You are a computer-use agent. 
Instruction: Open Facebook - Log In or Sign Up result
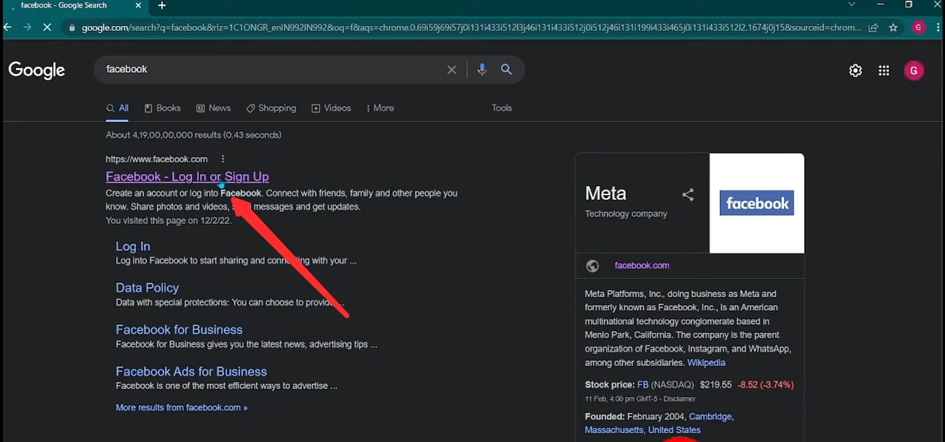[187, 177]
